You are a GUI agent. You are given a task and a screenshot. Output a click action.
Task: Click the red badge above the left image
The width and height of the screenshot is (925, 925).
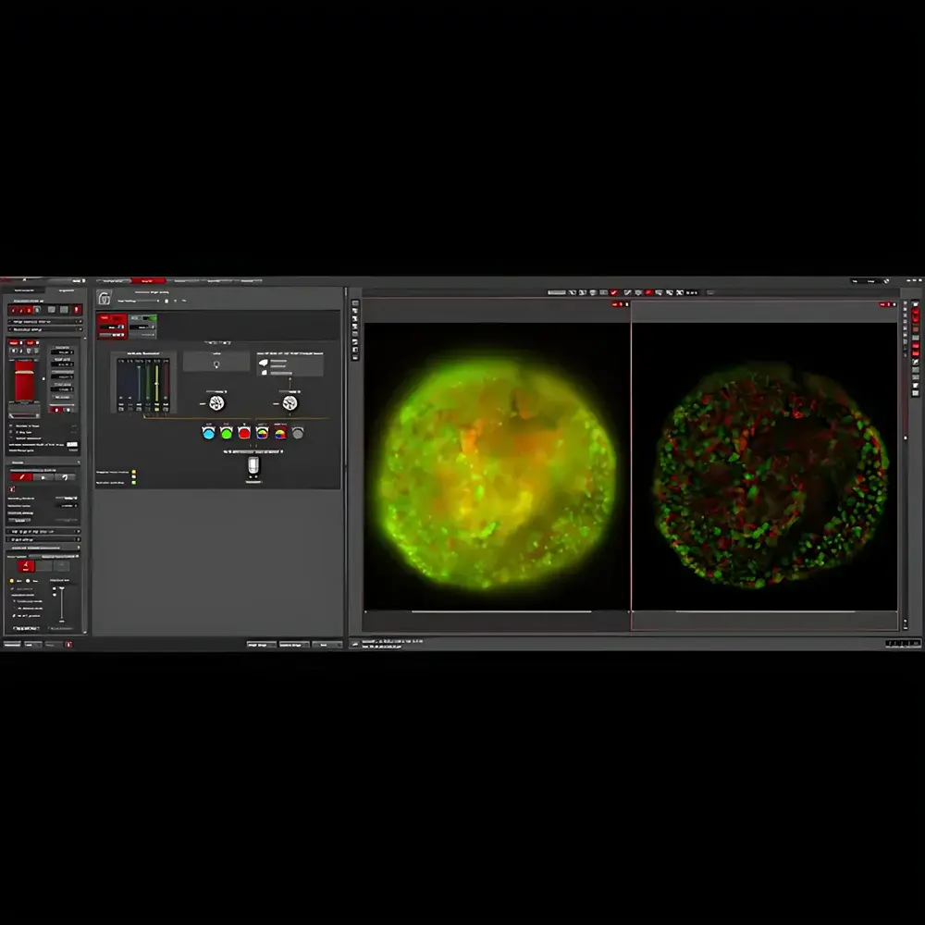[617, 304]
